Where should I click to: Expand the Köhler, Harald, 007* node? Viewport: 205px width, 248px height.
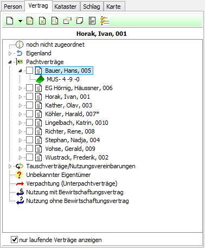20,114
